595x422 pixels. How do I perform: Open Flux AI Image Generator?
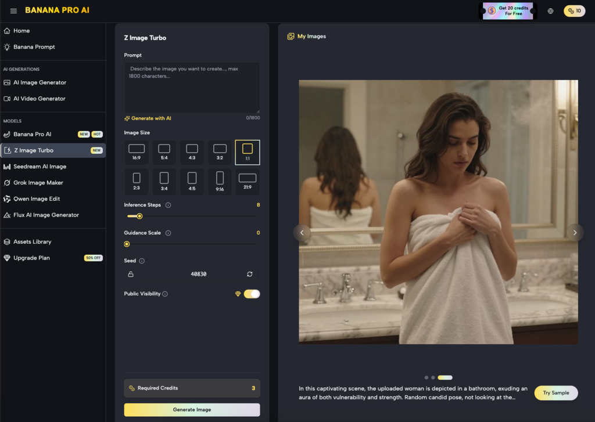[46, 215]
